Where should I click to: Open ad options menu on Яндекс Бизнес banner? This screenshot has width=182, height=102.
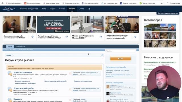137,18
